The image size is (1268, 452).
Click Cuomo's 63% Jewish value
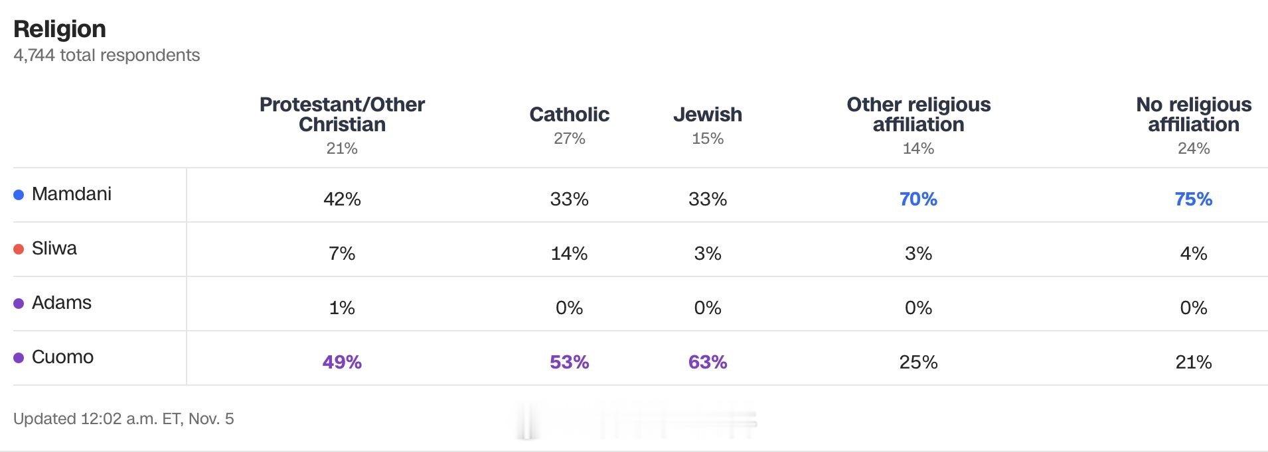tap(707, 363)
